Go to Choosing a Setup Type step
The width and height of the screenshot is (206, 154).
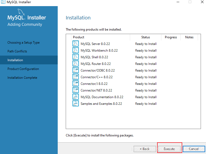24,43
